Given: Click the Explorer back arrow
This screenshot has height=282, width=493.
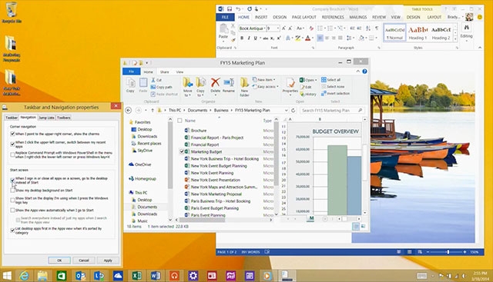Looking at the screenshot, I should coord(129,110).
